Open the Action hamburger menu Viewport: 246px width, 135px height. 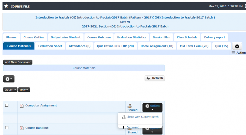pos(238,53)
